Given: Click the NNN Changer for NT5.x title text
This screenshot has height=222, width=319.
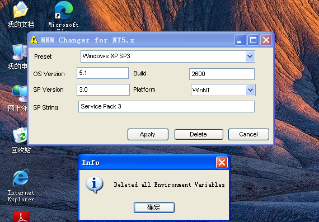Looking at the screenshot, I should (87, 40).
